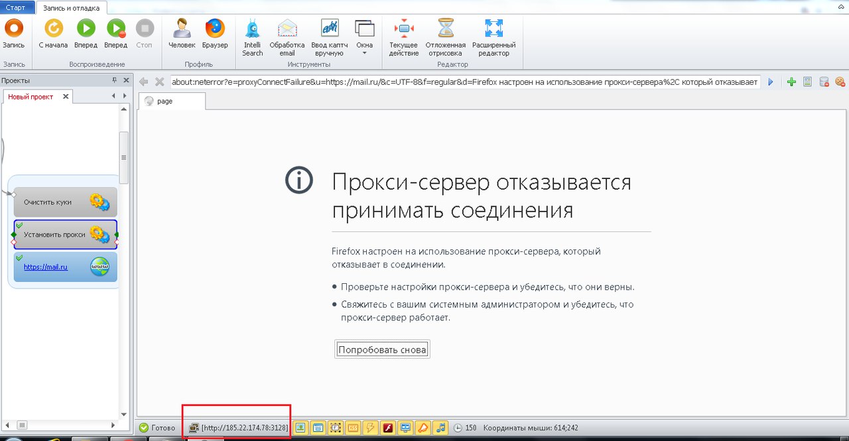This screenshot has height=441, width=849.
Task: Open the Браузер profile settings icon
Action: (215, 34)
